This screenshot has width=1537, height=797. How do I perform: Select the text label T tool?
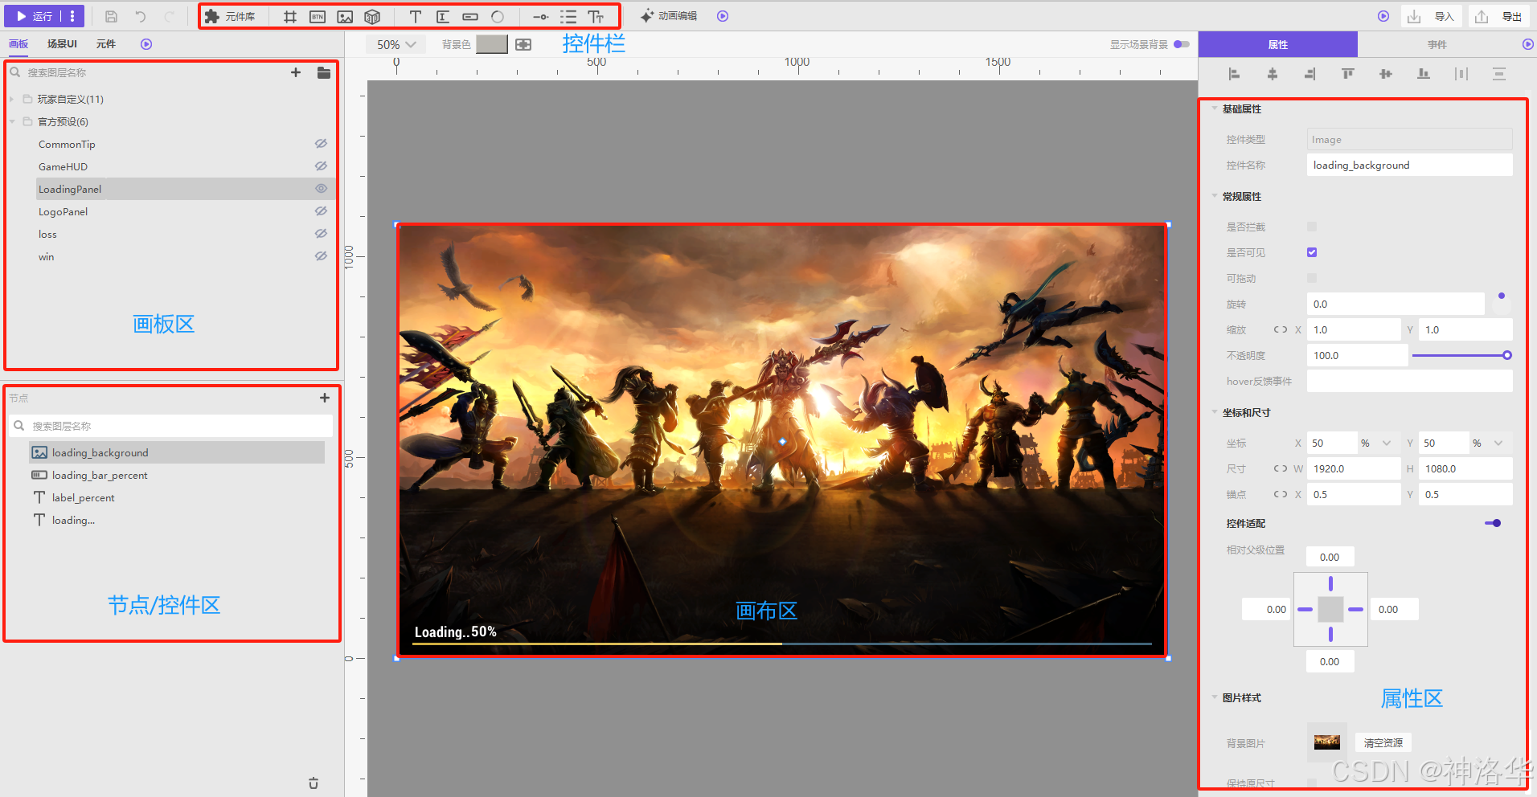pyautogui.click(x=416, y=17)
